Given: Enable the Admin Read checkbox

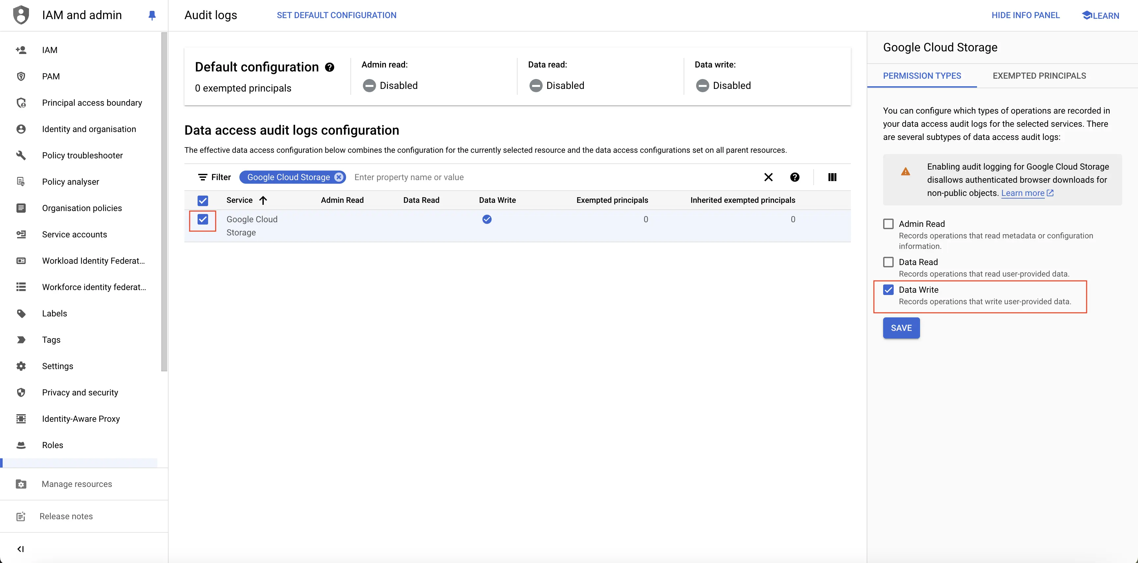Looking at the screenshot, I should click(x=888, y=224).
